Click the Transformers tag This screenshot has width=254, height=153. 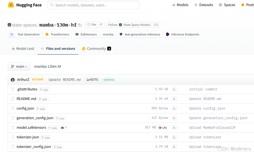57,34
